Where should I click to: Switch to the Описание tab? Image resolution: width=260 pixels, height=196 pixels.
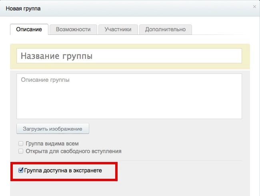point(29,29)
